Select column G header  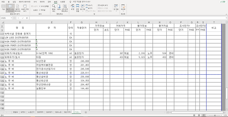point(82,22)
